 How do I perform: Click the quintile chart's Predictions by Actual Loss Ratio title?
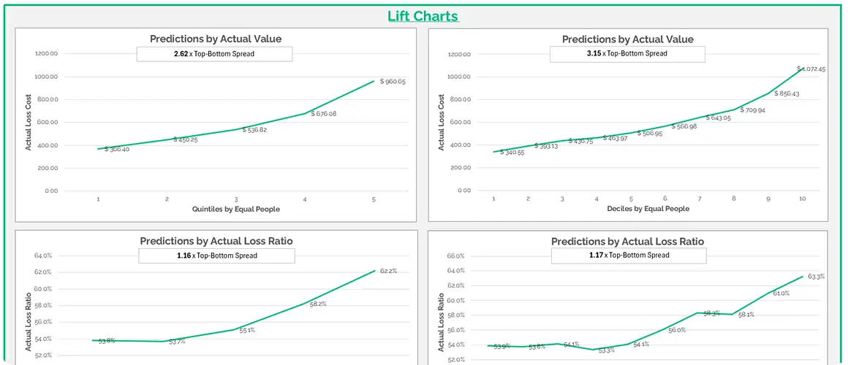216,240
